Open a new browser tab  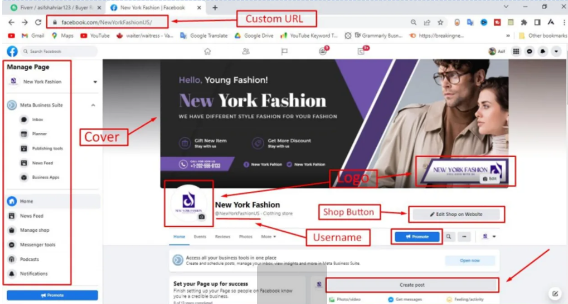[x=215, y=8]
